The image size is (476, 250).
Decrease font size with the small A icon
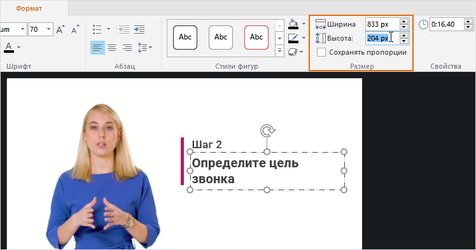75,29
